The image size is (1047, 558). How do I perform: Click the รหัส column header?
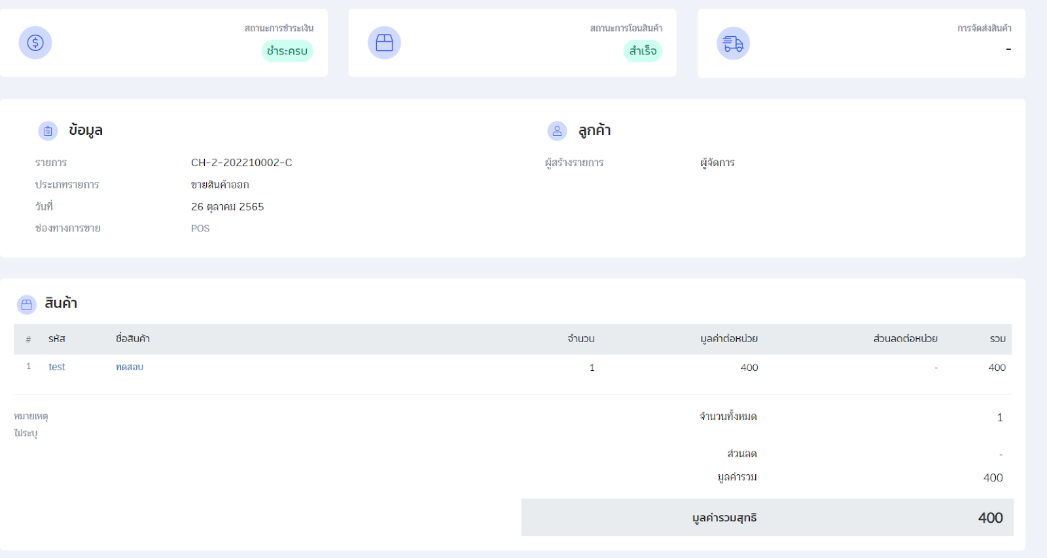coord(57,339)
